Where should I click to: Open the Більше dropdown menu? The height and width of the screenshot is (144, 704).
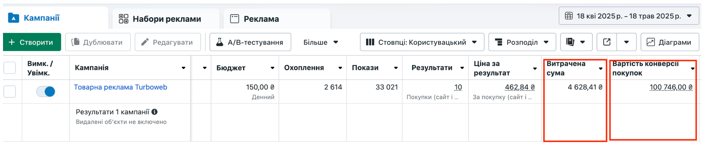point(321,42)
